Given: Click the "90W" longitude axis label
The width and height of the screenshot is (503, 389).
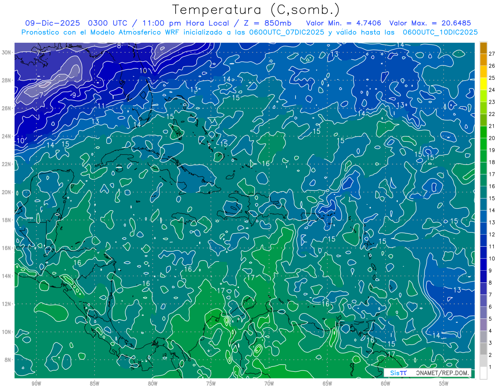Looking at the screenshot, I should point(36,384).
